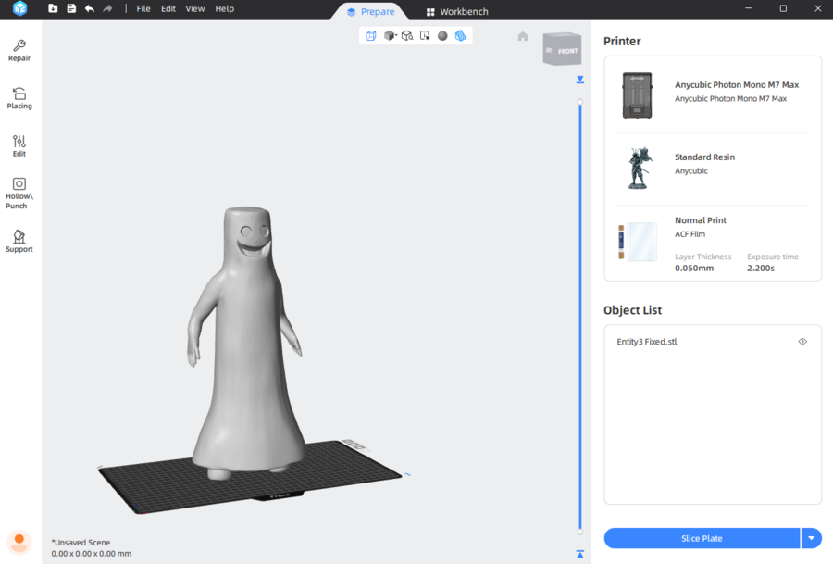The width and height of the screenshot is (833, 564).
Task: Reset view with the home icon
Action: pos(523,36)
